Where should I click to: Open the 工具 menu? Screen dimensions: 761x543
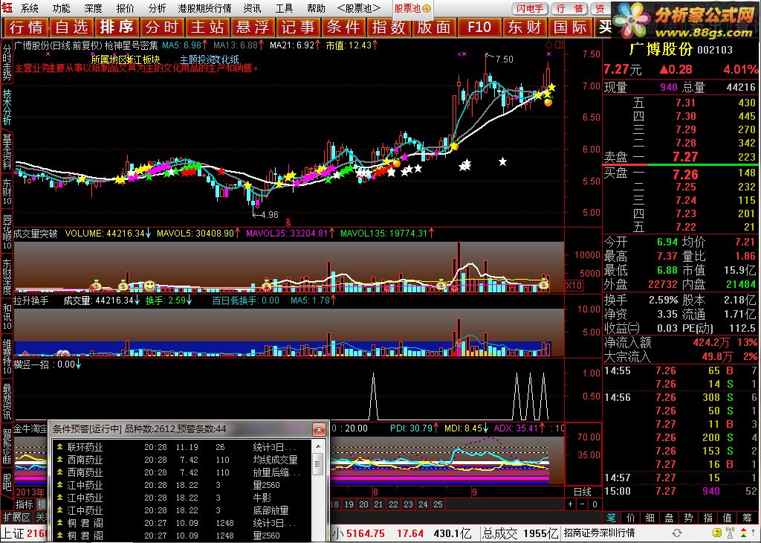click(284, 9)
